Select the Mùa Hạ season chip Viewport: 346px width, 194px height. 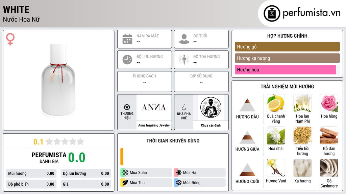(x=200, y=173)
